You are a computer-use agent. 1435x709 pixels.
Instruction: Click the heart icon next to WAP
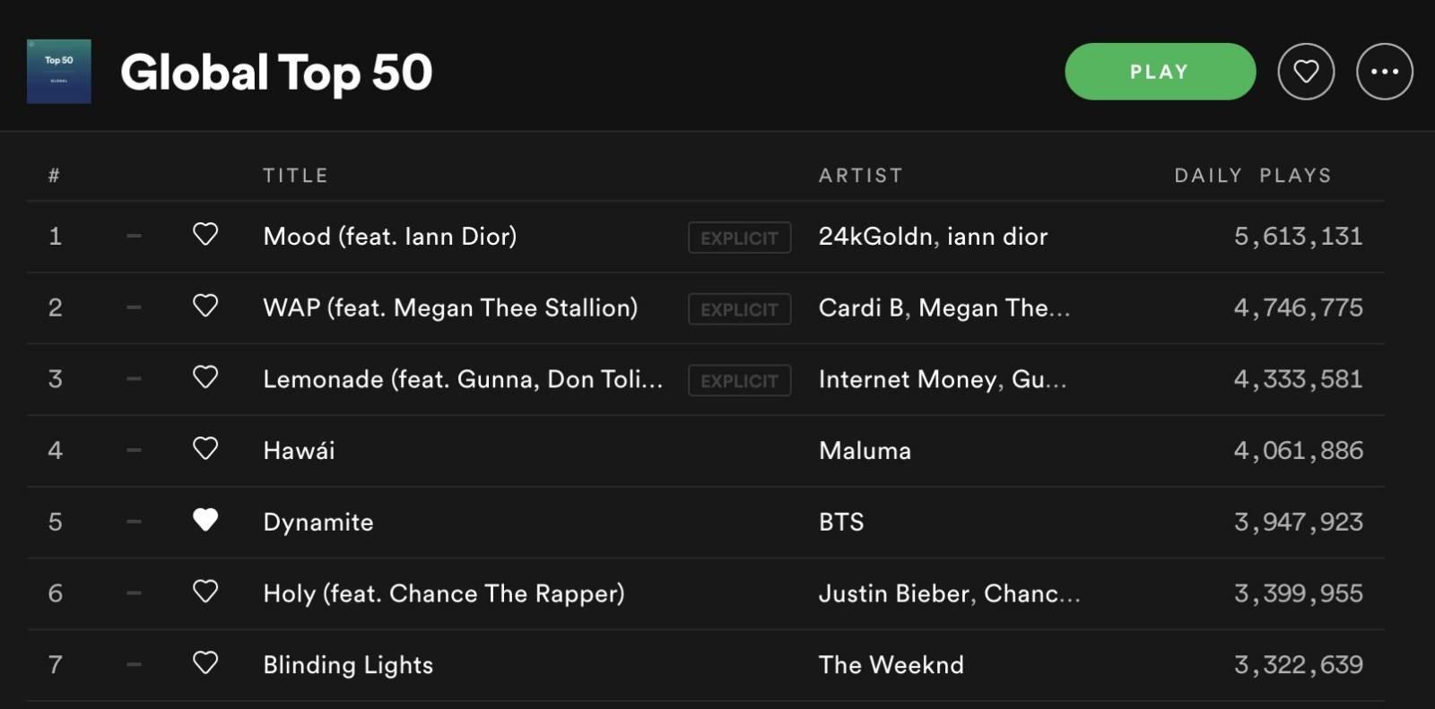click(x=205, y=306)
